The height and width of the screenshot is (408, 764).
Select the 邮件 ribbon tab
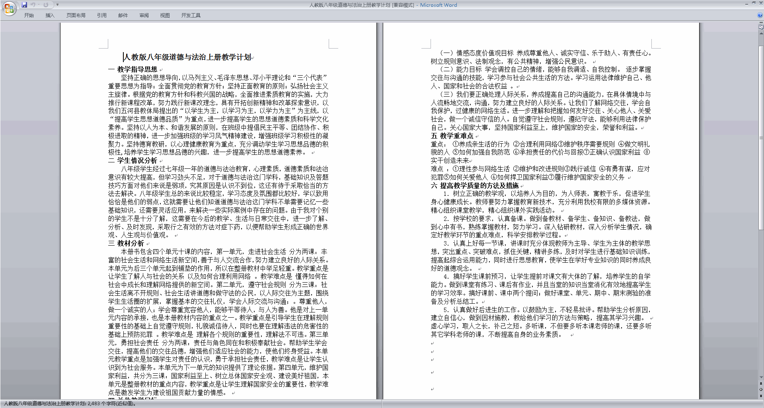coord(123,15)
